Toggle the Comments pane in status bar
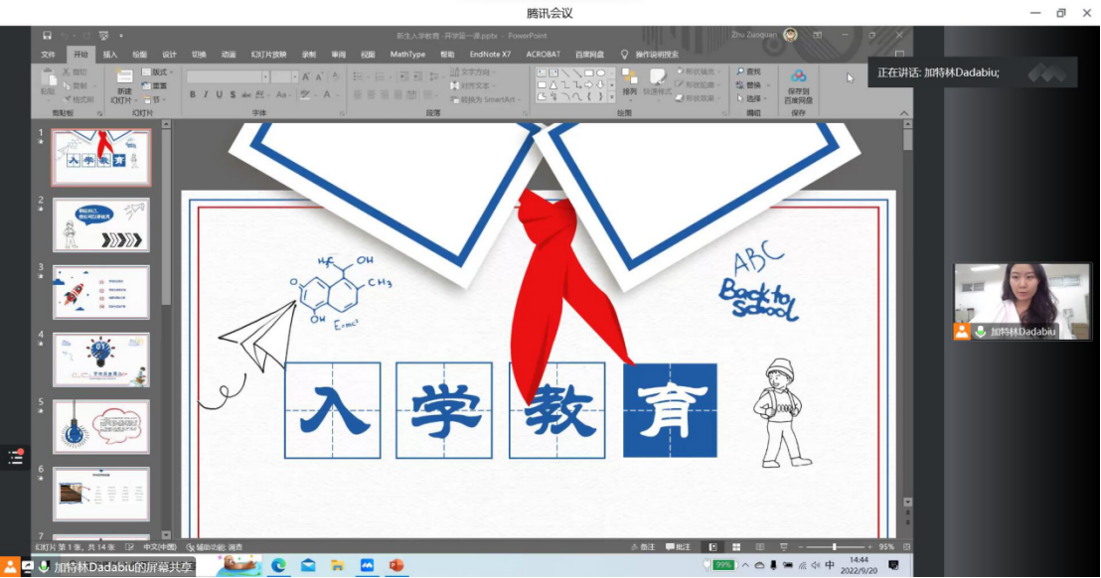1101x578 pixels. click(678, 547)
